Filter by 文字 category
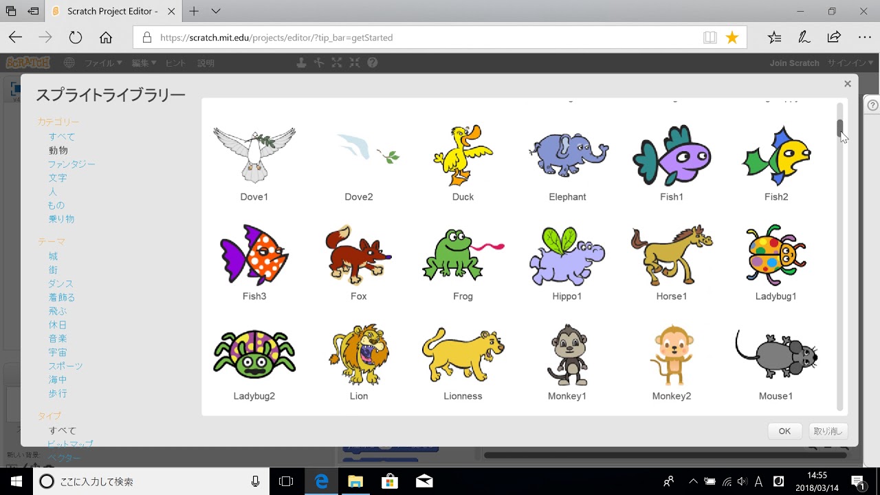Viewport: 880px width, 495px height. (x=58, y=178)
